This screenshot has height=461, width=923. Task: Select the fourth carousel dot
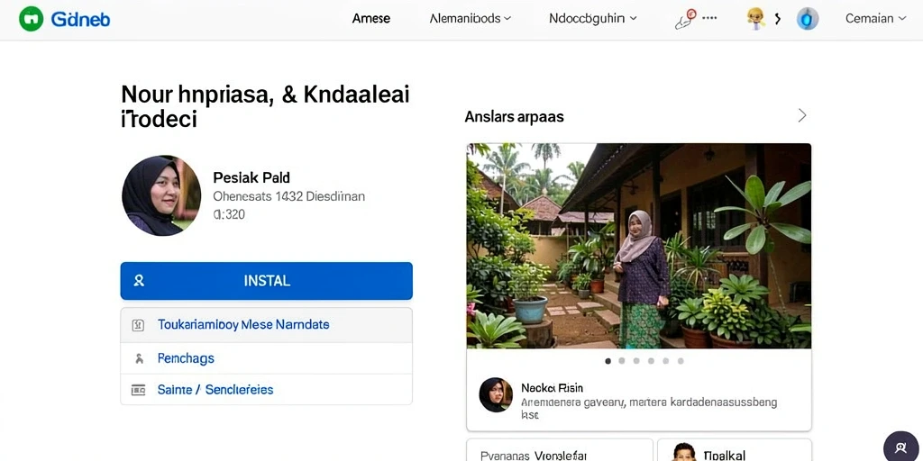point(651,361)
